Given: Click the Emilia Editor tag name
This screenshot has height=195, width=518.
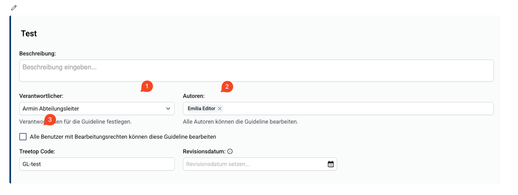Looking at the screenshot, I should (x=201, y=109).
